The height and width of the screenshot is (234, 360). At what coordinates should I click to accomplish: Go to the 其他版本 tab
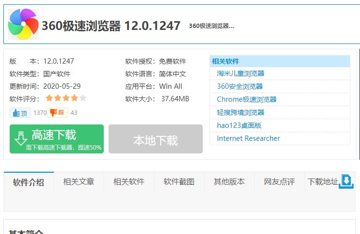pos(229,182)
